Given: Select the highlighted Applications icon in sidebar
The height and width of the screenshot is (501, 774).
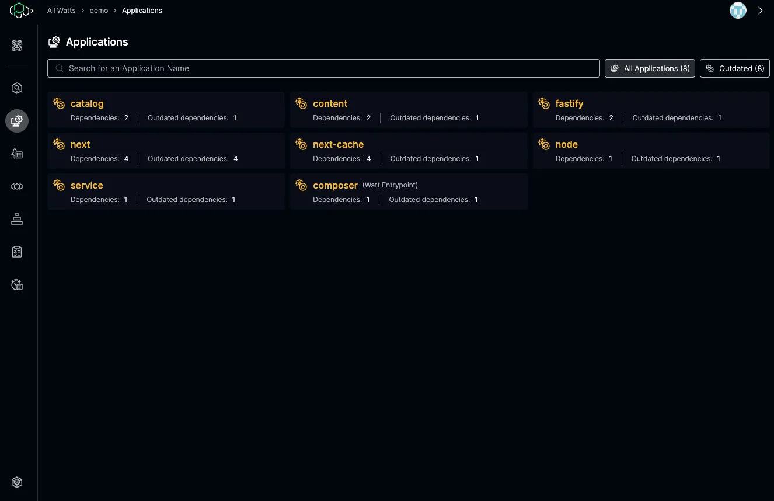Looking at the screenshot, I should tap(17, 121).
